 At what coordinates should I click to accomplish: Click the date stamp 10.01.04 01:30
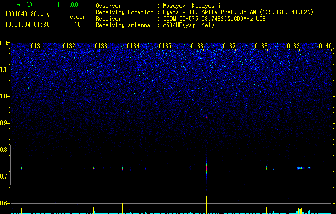coord(27,25)
